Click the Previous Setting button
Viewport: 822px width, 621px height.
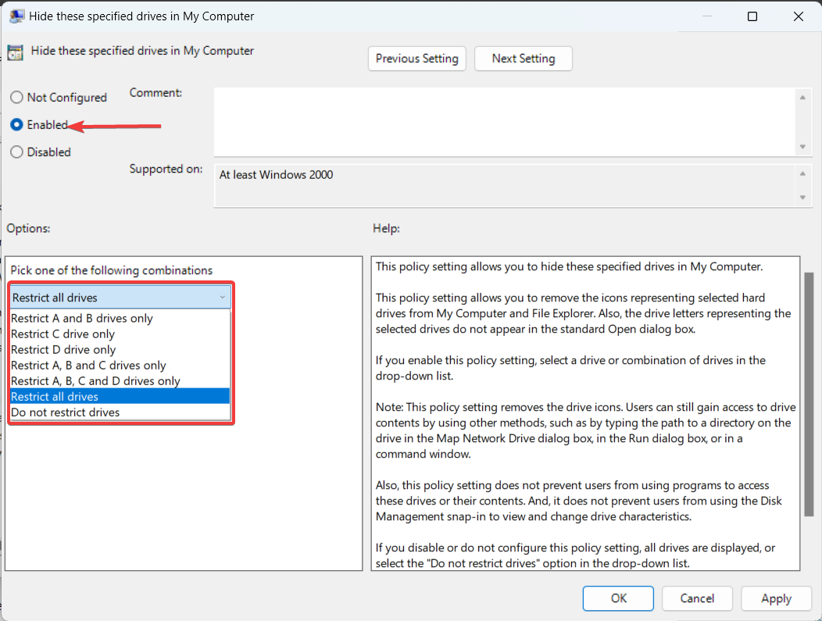point(416,58)
